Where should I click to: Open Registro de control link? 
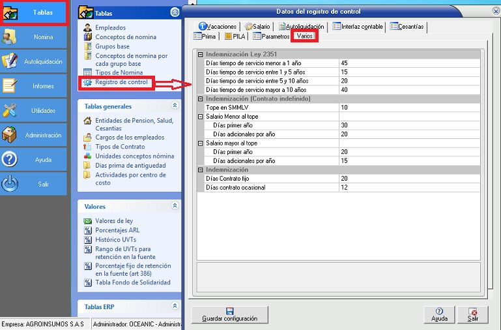[x=122, y=83]
